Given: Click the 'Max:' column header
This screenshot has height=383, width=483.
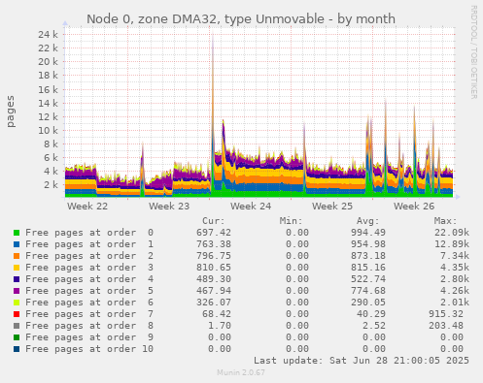Looking at the screenshot, I should (x=445, y=221).
